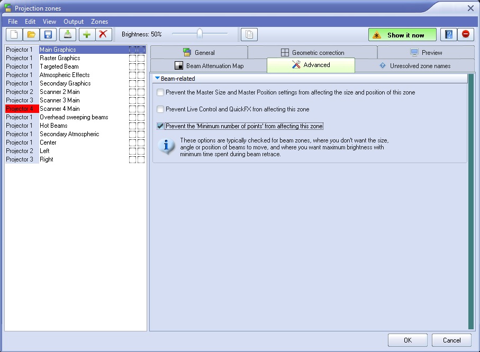The height and width of the screenshot is (352, 480).
Task: Collapse the Beam-related section
Action: 158,79
